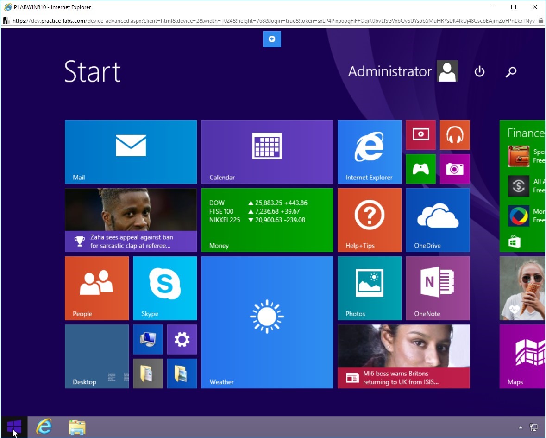Open the Money stock tile

click(x=267, y=220)
